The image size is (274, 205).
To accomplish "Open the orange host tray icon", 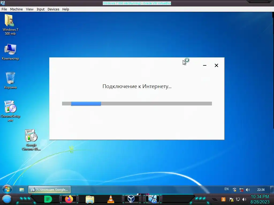I will (223, 199).
